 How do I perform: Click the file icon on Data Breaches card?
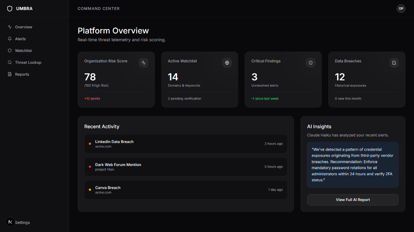(394, 63)
